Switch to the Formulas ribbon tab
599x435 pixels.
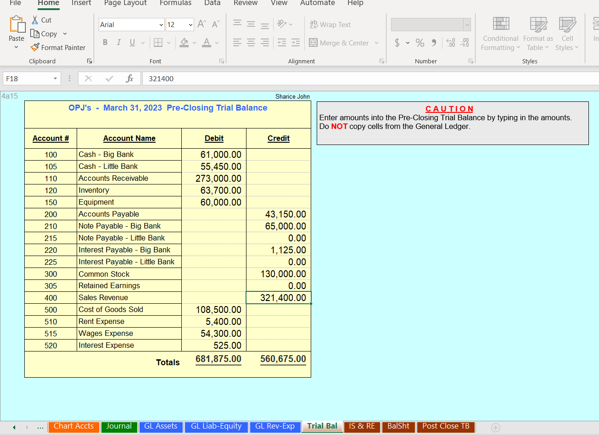[x=175, y=4]
